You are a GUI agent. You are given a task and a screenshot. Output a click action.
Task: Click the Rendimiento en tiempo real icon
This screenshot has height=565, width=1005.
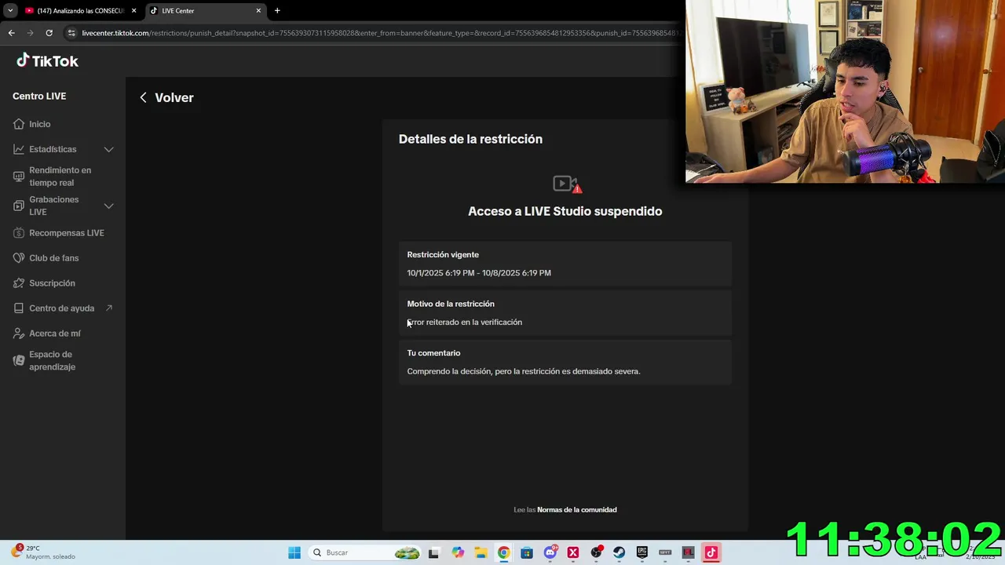tap(19, 177)
